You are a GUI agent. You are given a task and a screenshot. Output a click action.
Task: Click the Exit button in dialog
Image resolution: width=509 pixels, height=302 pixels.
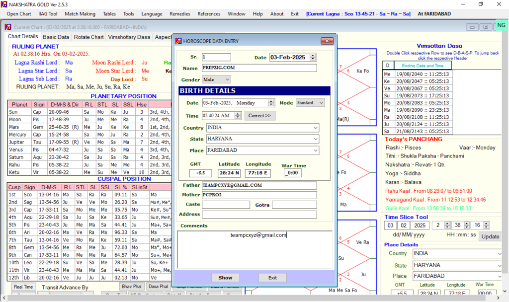(x=272, y=278)
